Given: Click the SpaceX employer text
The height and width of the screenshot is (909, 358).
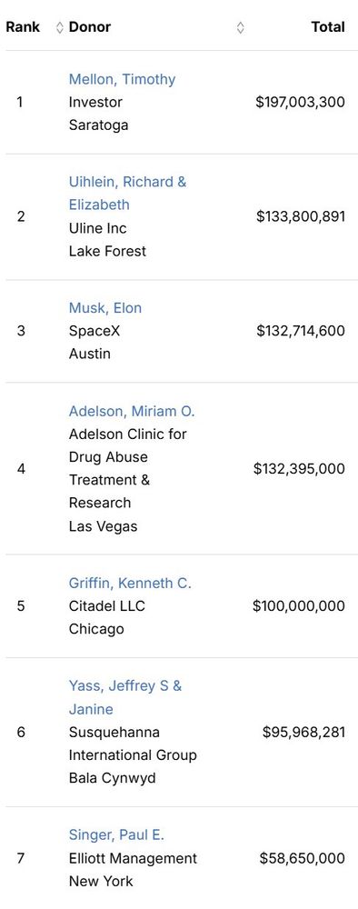Looking at the screenshot, I should click(94, 331).
